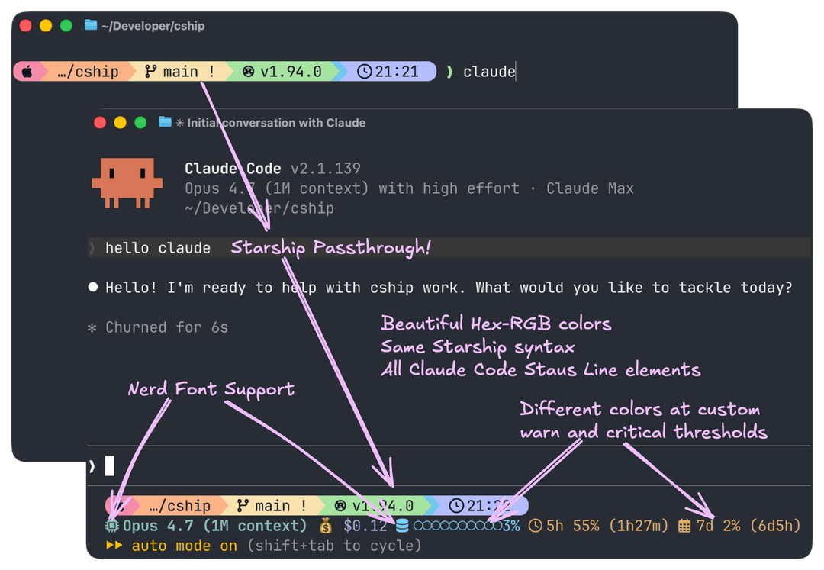This screenshot has width=824, height=570.
Task: Click 'Opus 4.7 (1M context) with high effort' line
Action: 352,188
